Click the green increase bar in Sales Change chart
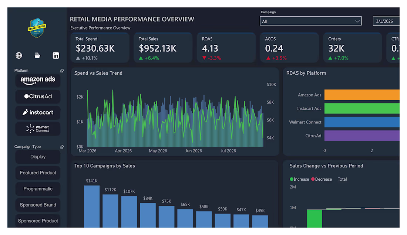Screen dimensions: 407x235 coord(314,218)
